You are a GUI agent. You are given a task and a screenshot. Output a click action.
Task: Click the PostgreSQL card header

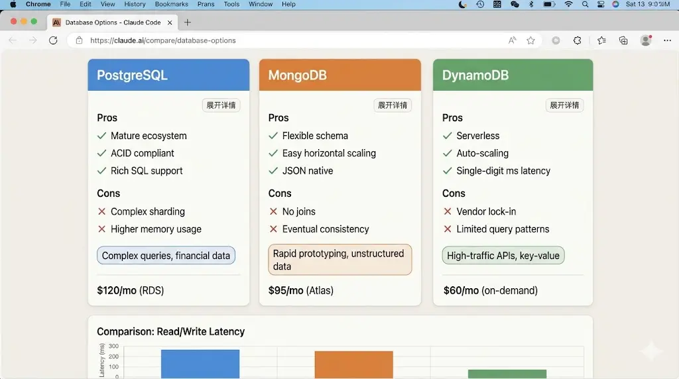point(168,75)
